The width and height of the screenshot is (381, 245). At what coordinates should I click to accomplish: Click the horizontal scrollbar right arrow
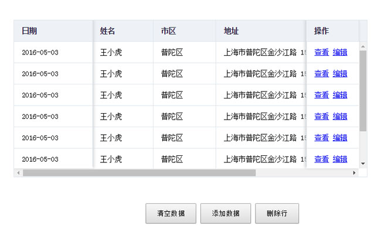click(x=354, y=173)
